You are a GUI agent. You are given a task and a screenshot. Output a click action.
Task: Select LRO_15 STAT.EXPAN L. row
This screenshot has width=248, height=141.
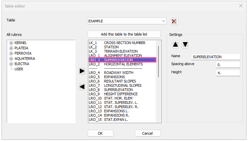[x=122, y=120]
